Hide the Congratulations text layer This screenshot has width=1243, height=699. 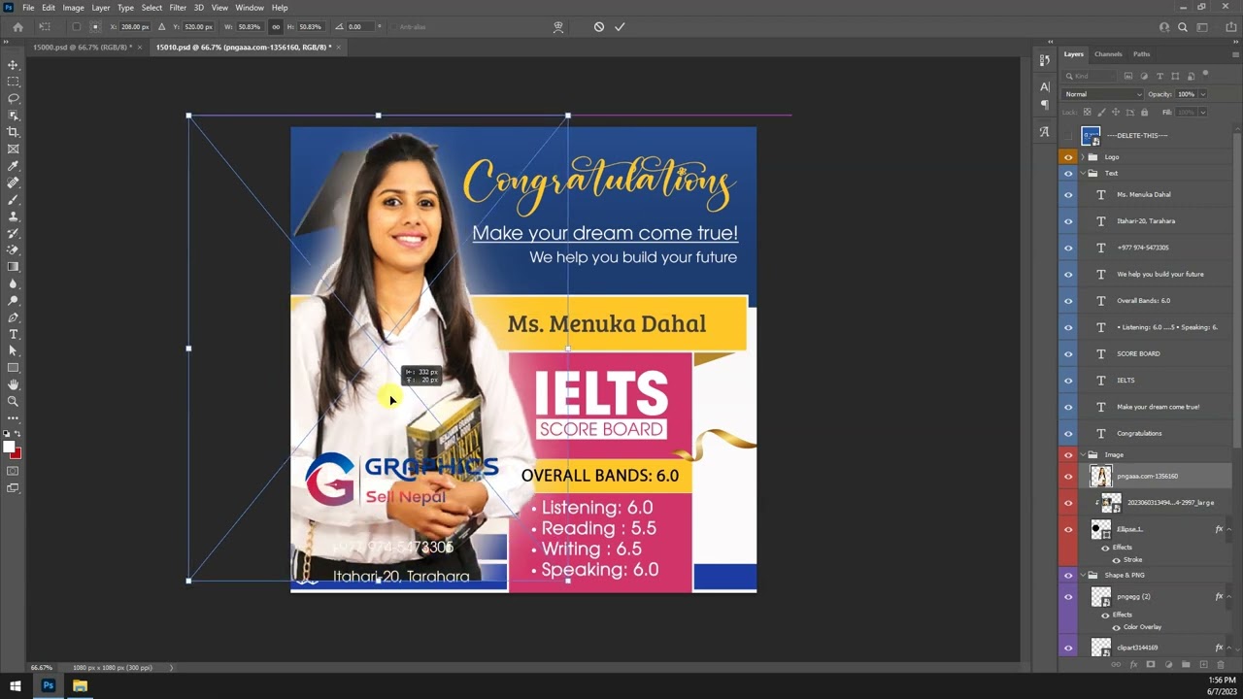[x=1068, y=433]
